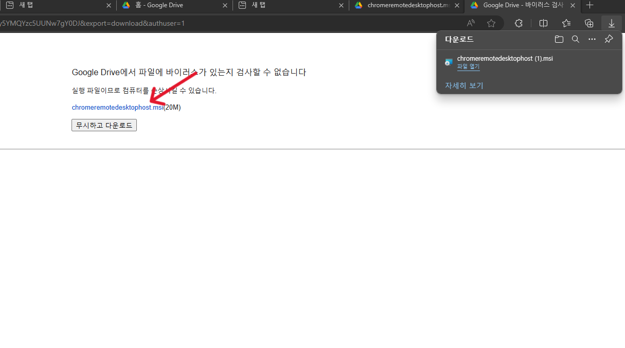Open chromeremotedesktophost.msi link on page
The height and width of the screenshot is (348, 625).
click(117, 107)
